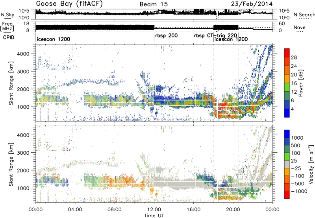Click 'Slant Range [km]' label of velocity panel
The height and width of the screenshot is (218, 315).
(11, 164)
